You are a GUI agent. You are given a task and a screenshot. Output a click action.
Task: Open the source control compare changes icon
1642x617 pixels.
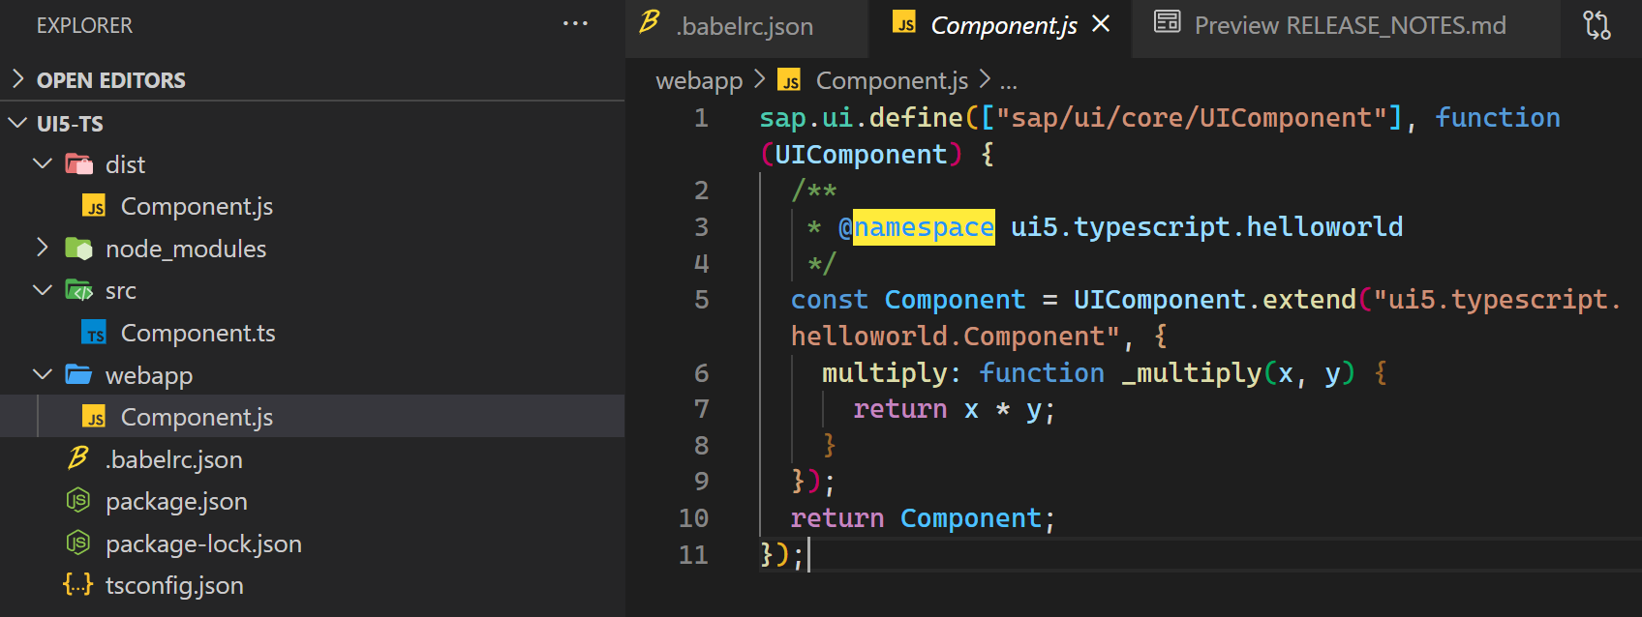click(x=1596, y=25)
